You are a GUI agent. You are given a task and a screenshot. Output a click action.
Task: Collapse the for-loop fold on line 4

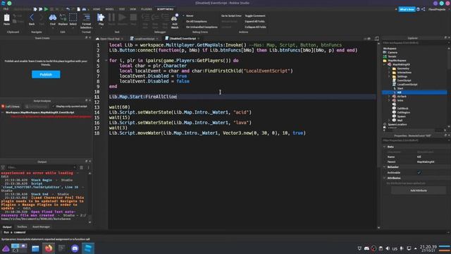[x=106, y=61]
